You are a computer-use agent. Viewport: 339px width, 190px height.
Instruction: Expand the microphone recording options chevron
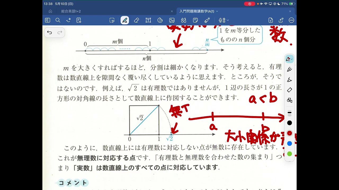(x=228, y=20)
